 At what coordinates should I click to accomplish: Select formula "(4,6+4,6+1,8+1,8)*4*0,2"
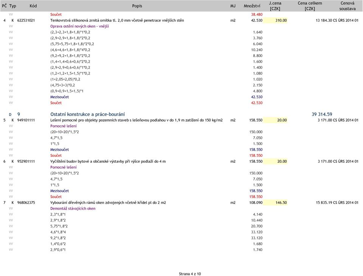(70, 50)
